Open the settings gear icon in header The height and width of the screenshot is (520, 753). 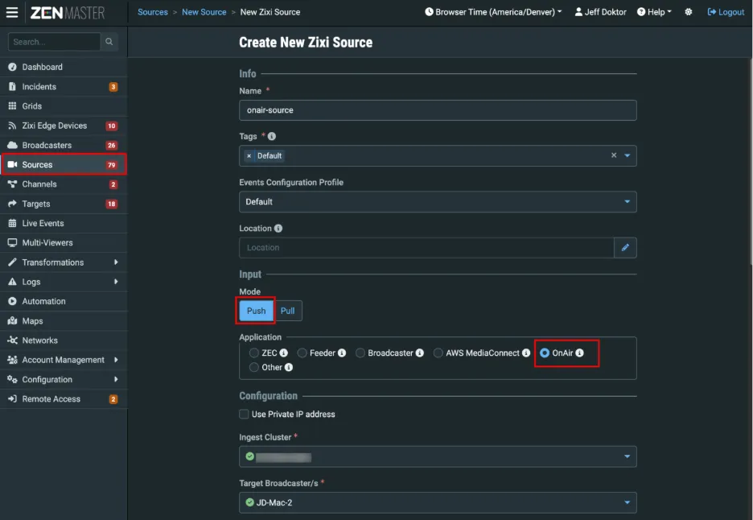point(688,12)
